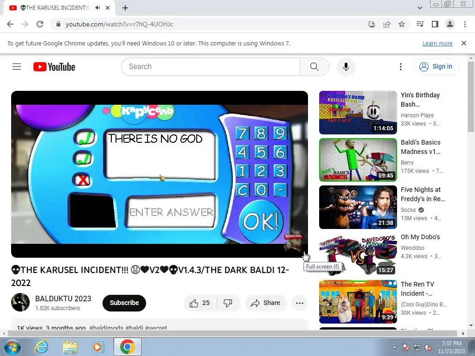Click Learn more link in update bar
The image size is (475, 356).
(x=437, y=43)
